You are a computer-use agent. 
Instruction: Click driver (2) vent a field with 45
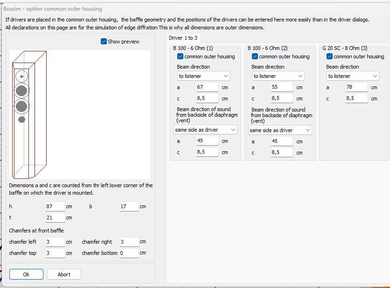point(282,141)
